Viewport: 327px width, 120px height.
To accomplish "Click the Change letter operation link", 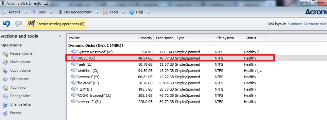I will tap(21, 104).
